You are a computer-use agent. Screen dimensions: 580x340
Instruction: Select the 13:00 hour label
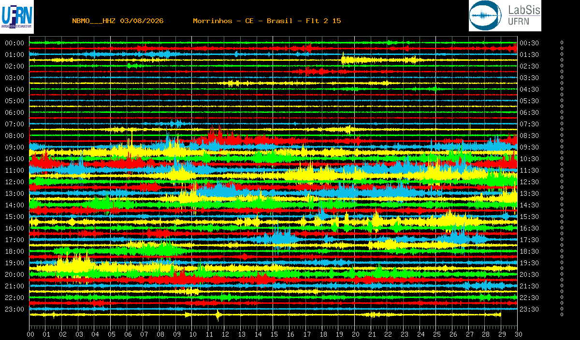[x=14, y=193]
